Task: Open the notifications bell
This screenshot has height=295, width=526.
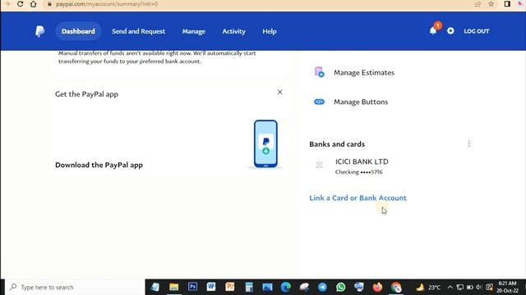Action: (433, 31)
